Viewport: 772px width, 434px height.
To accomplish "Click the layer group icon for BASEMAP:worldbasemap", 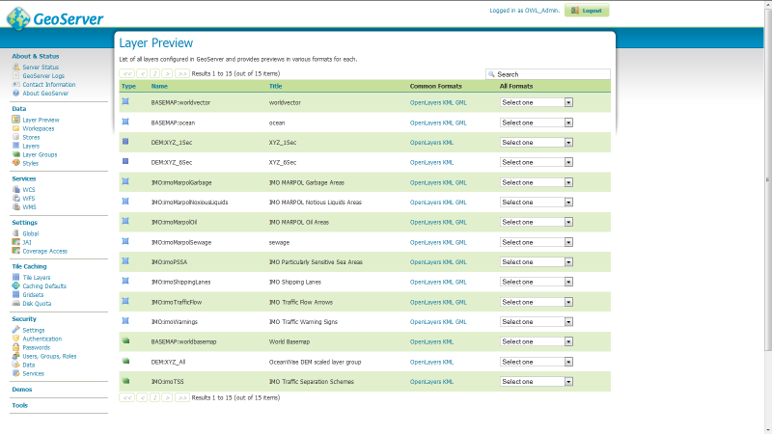I will coord(126,340).
